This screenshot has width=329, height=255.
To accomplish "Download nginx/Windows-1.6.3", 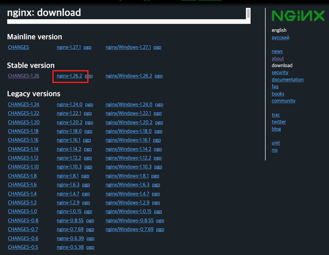I will pyautogui.click(x=128, y=185).
